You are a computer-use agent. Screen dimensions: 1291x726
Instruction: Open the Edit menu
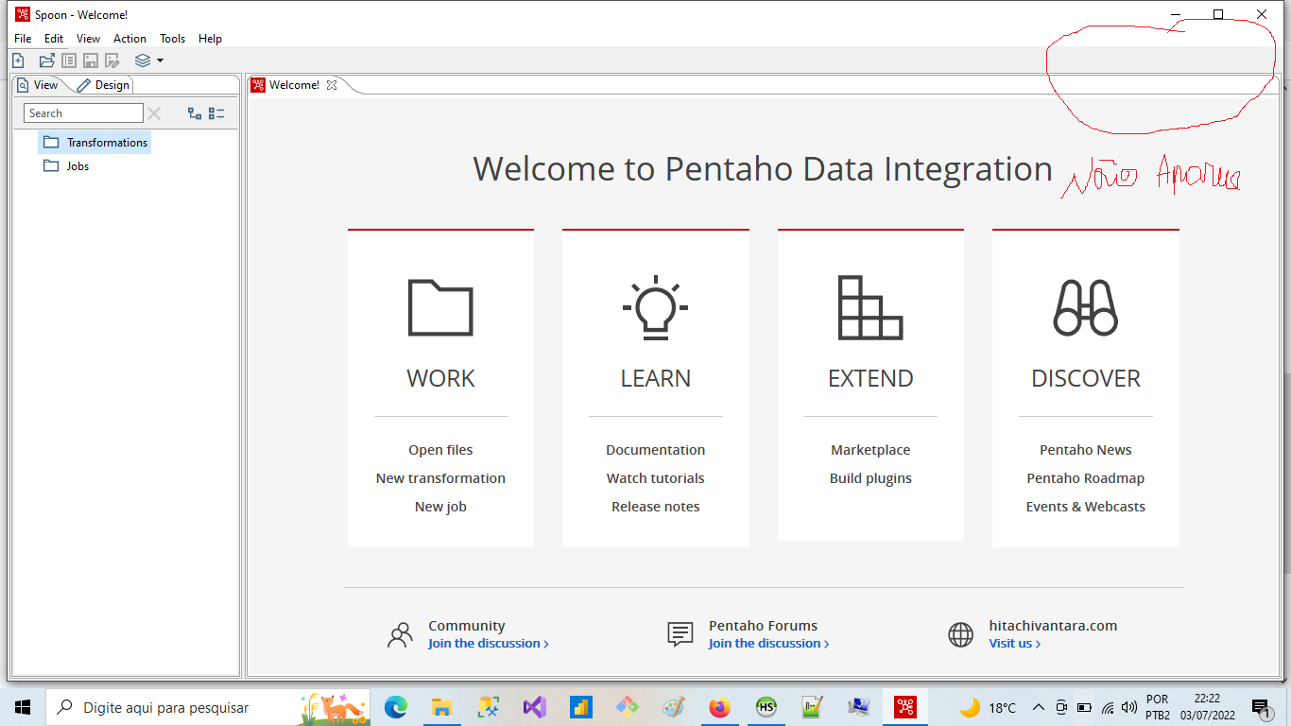coord(54,39)
